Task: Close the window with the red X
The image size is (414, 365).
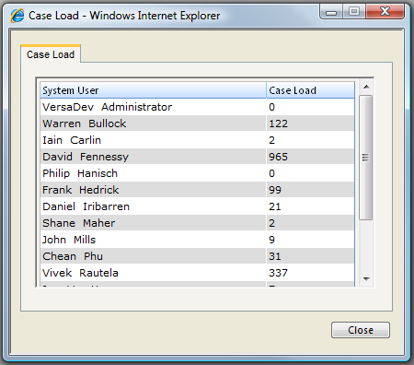Action: 385,12
